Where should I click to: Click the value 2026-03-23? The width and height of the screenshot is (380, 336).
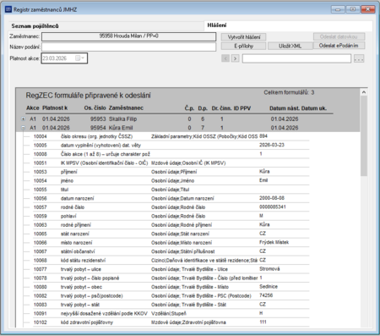click(272, 145)
